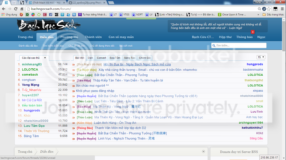Open the thread count dropdown showing 15
This screenshot has width=286, height=160.
(261, 57)
